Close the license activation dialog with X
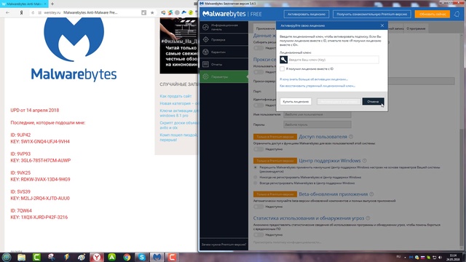 pos(382,25)
